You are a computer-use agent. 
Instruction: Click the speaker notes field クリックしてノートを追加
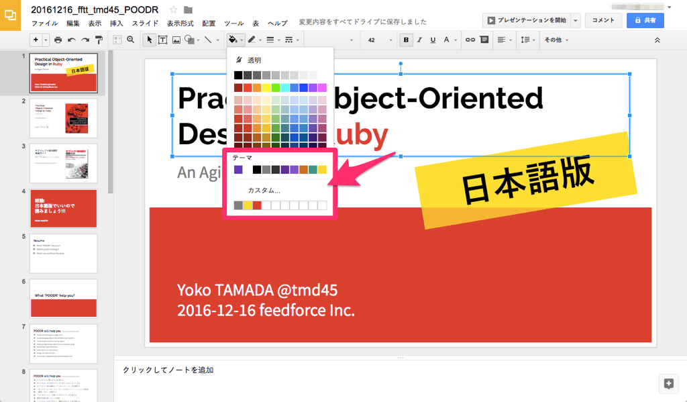[x=168, y=370]
